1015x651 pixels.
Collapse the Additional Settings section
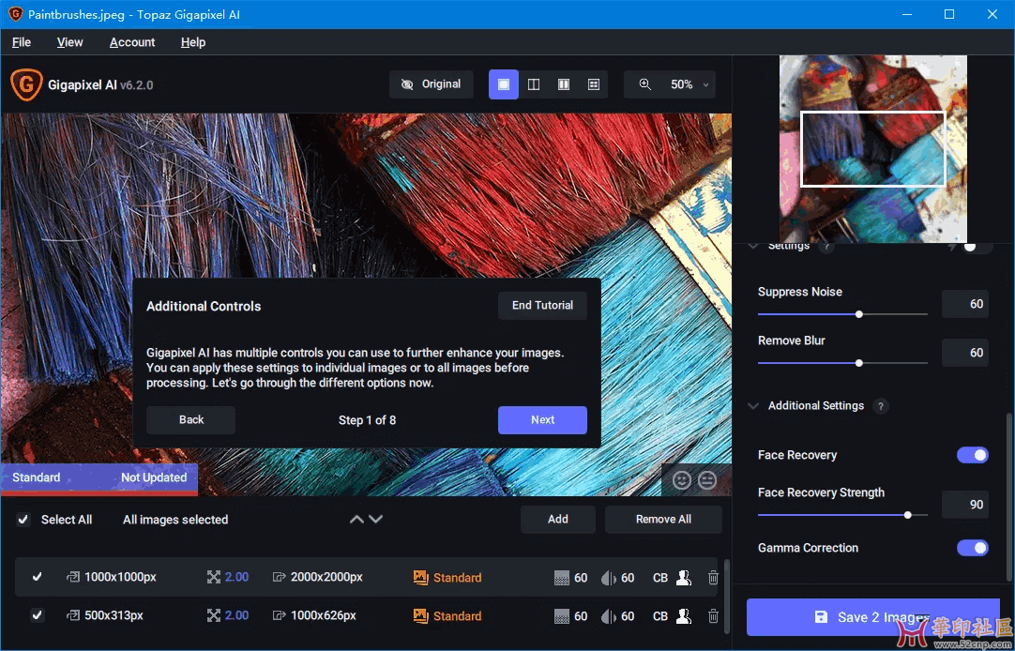pos(753,406)
